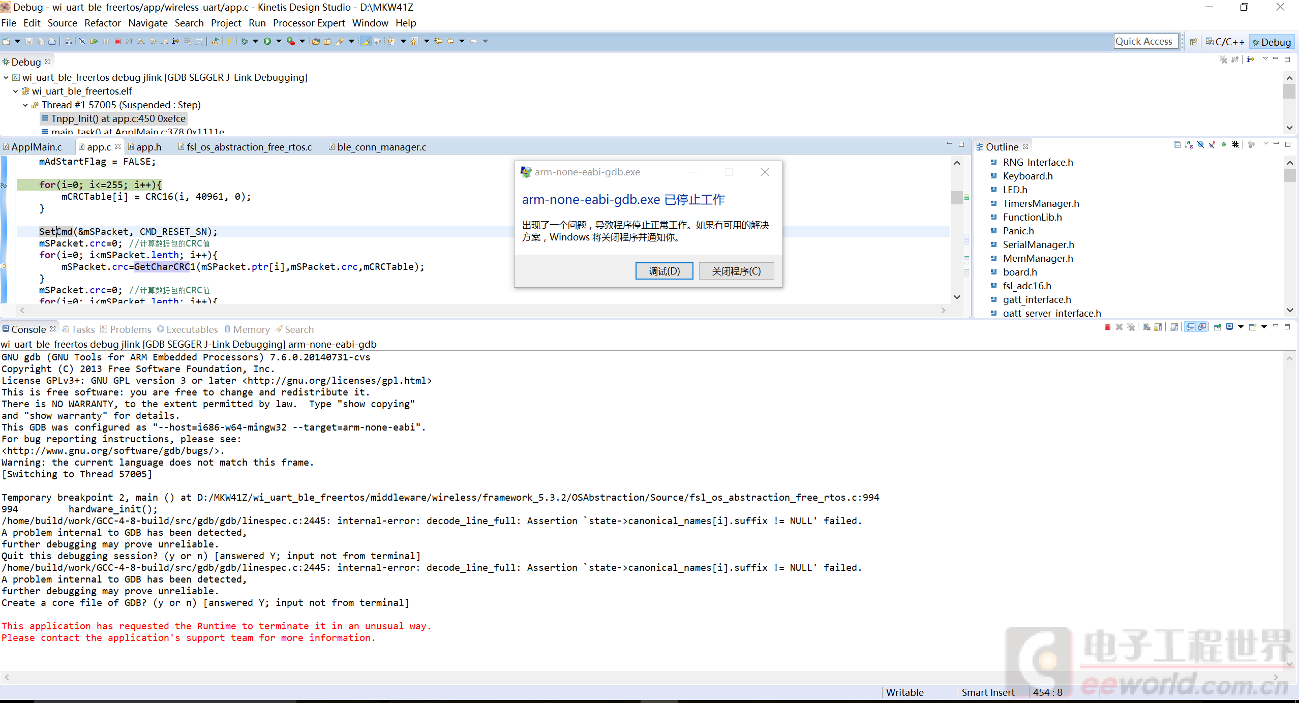
Task: Switch to the ApplMain.c editor tab
Action: [33, 147]
